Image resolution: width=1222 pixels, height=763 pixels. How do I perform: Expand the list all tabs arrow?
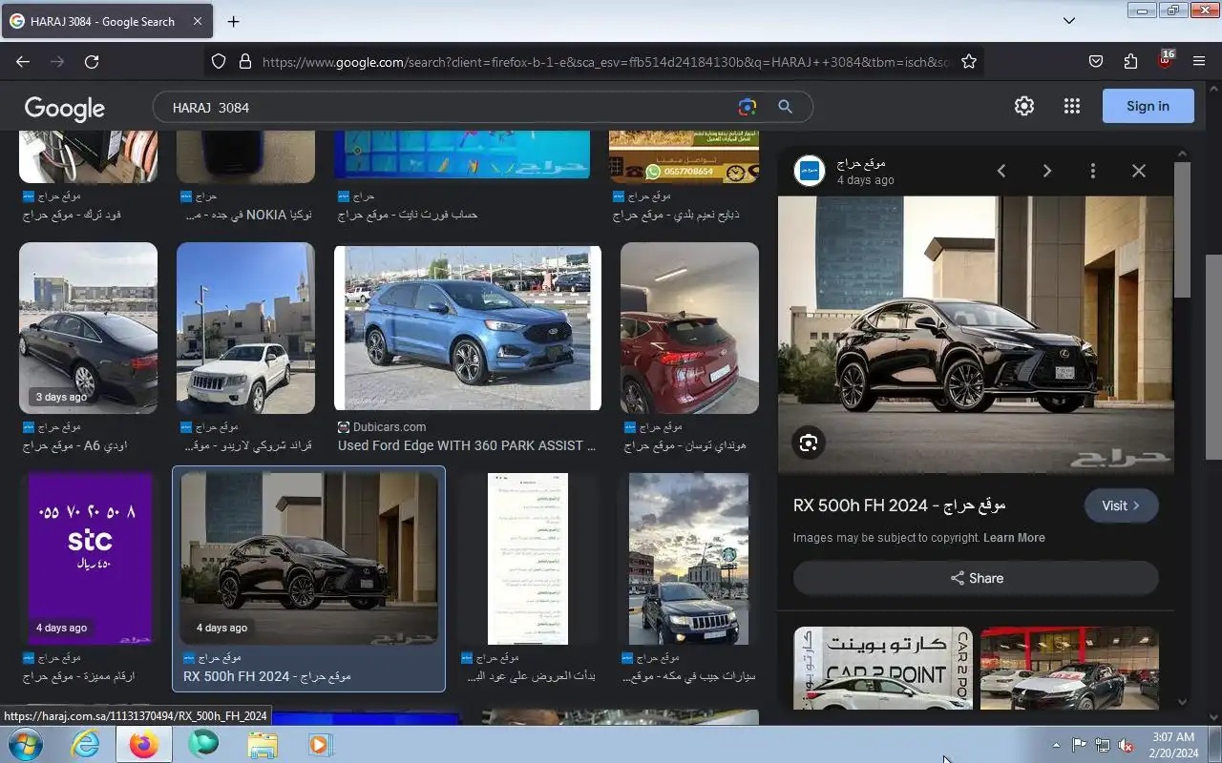point(1069,20)
